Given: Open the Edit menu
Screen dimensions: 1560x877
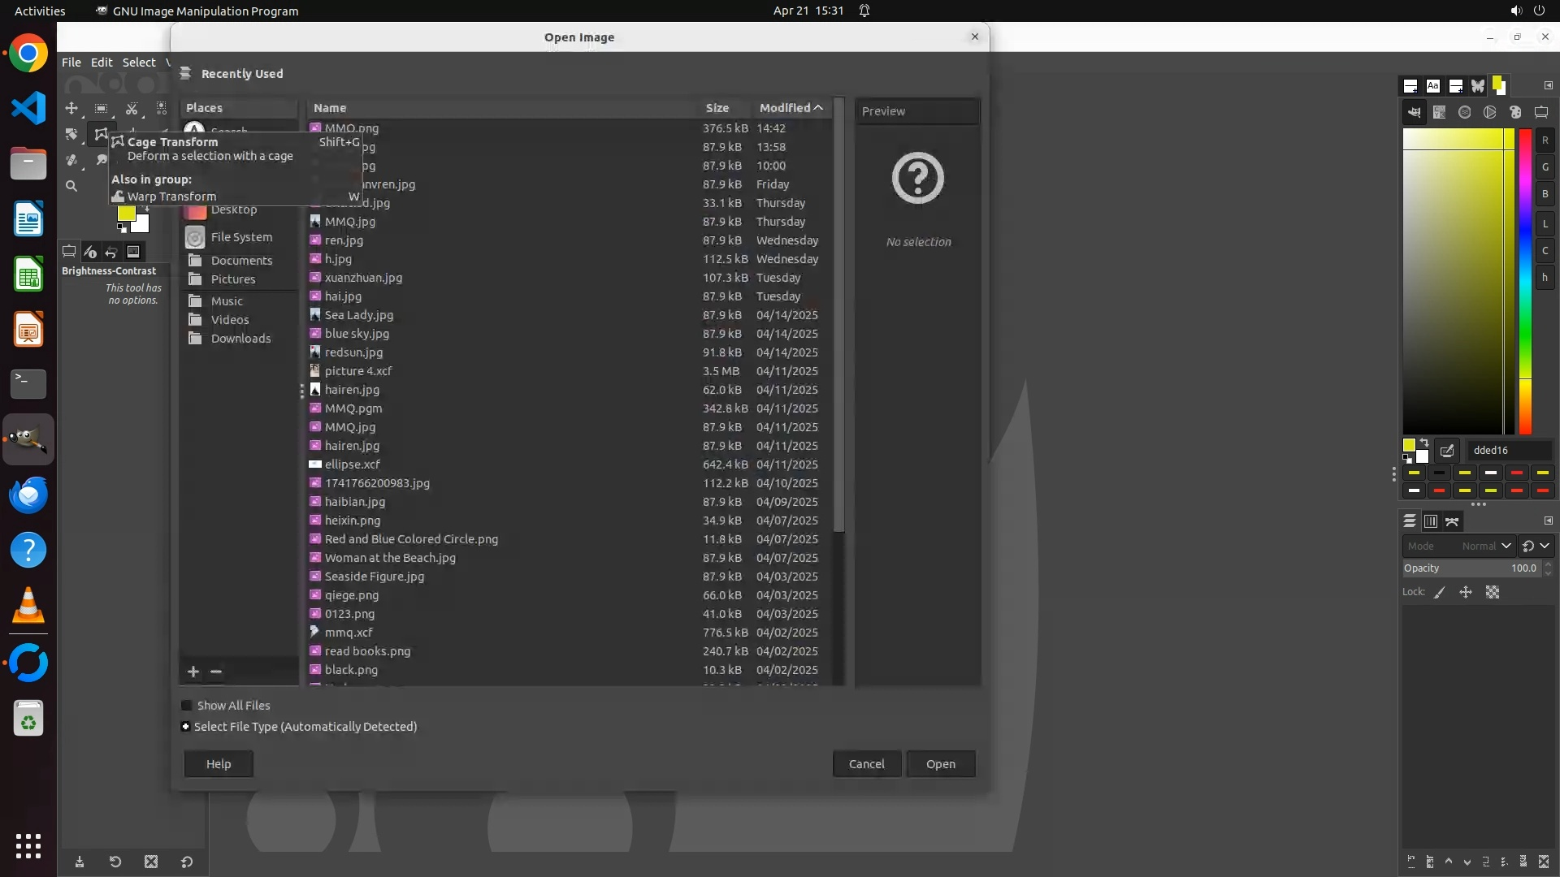Looking at the screenshot, I should point(102,62).
